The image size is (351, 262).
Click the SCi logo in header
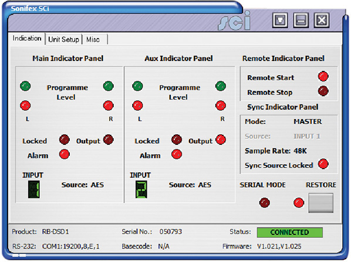point(235,21)
